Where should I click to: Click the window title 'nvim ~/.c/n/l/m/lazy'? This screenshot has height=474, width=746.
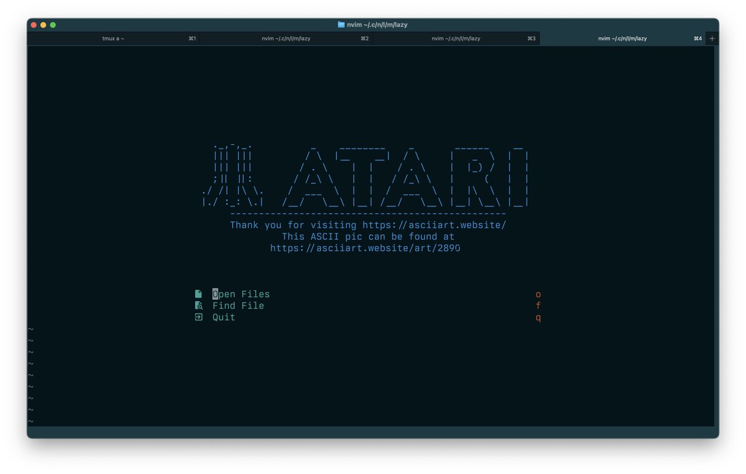pos(377,25)
